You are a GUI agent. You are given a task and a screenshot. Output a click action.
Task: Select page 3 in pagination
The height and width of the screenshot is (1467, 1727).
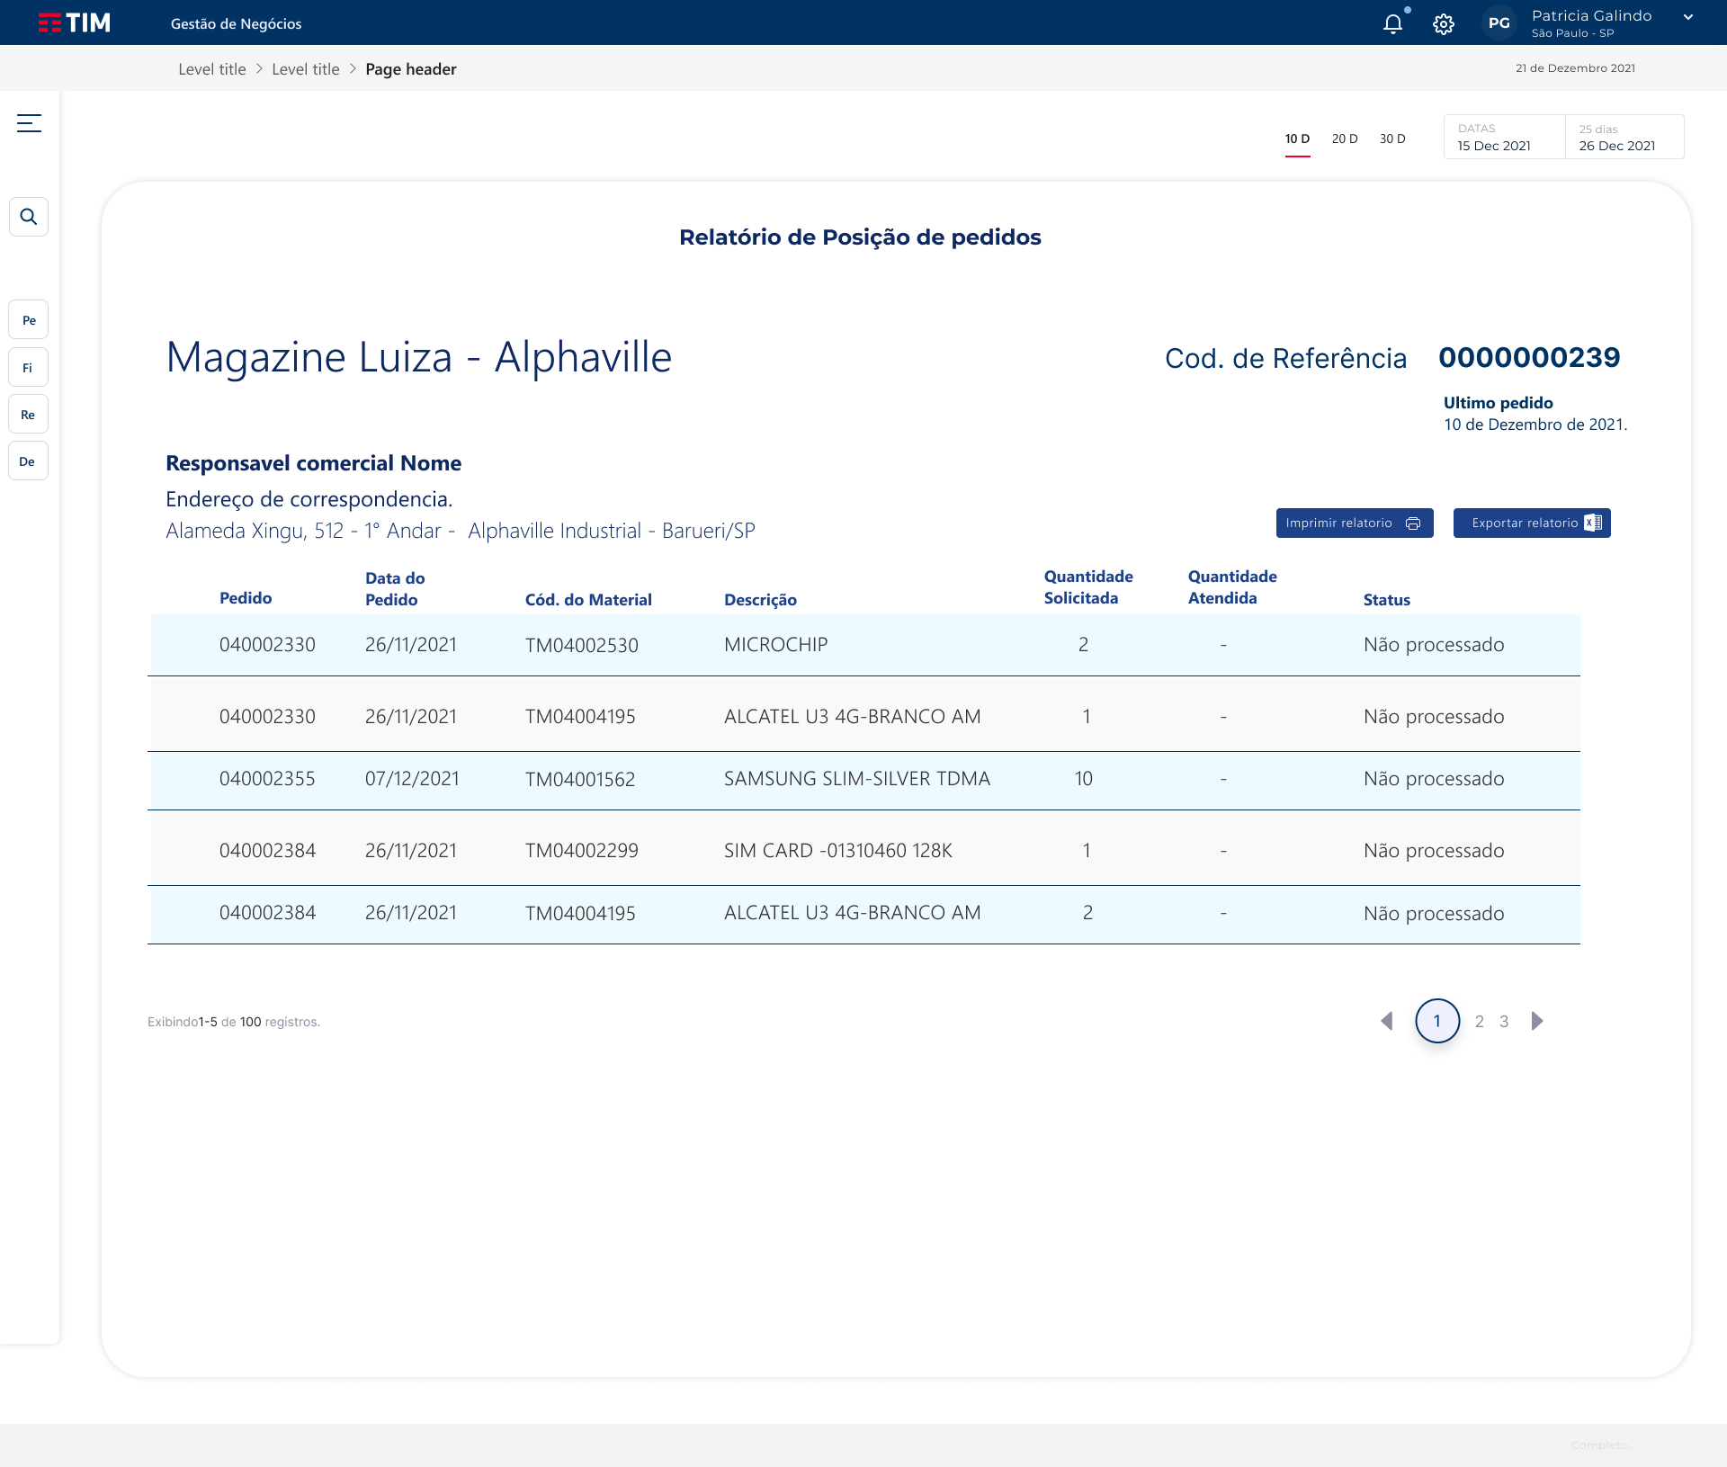pos(1504,1022)
